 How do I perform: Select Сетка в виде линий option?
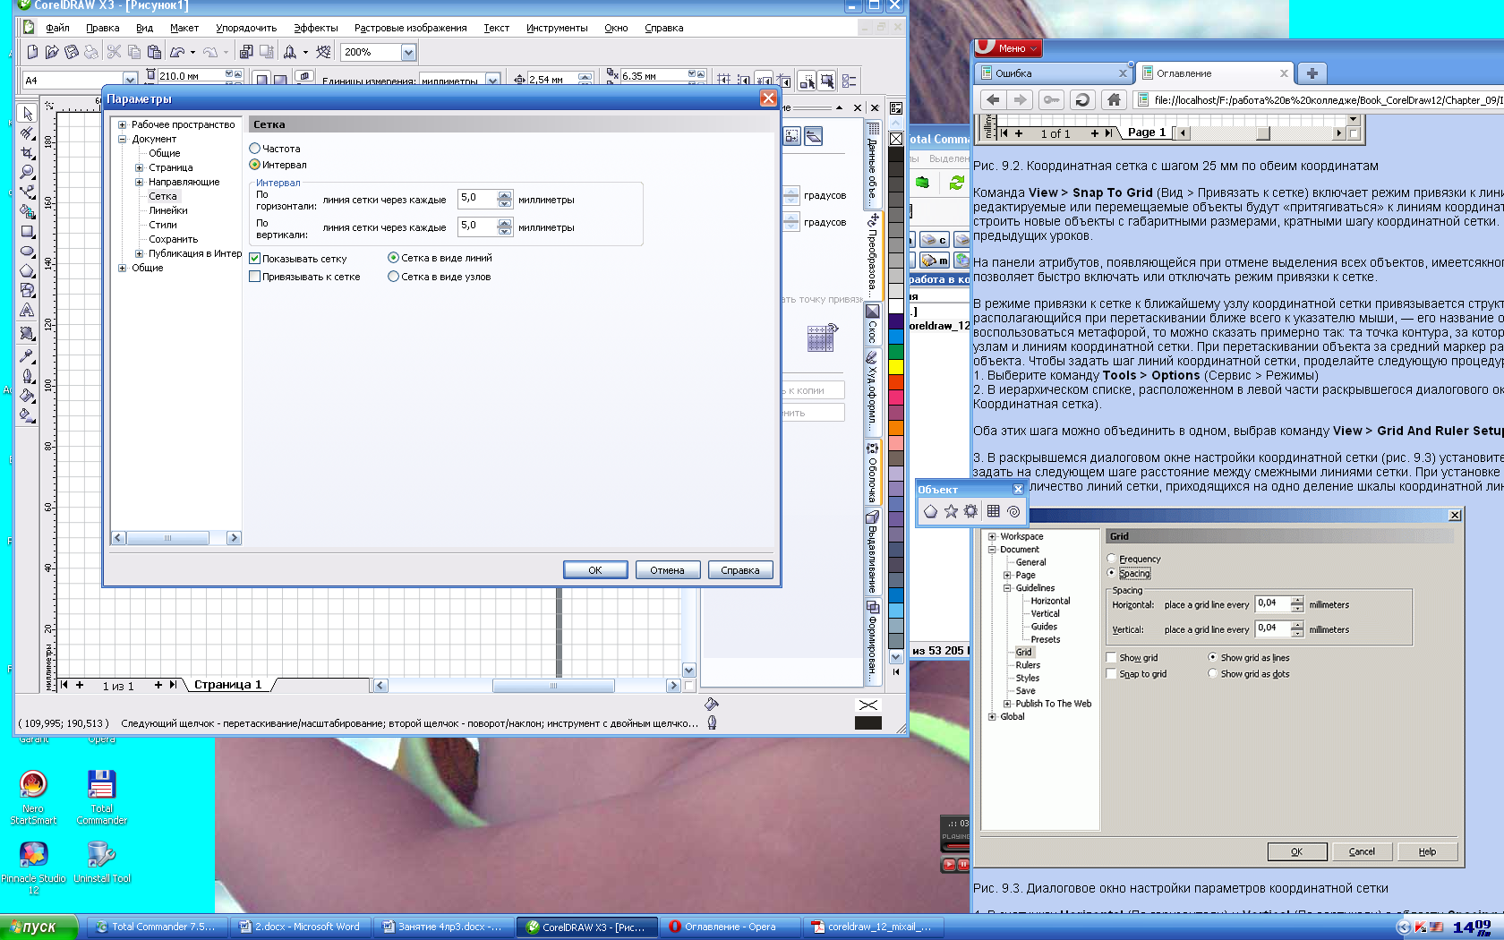pos(393,258)
